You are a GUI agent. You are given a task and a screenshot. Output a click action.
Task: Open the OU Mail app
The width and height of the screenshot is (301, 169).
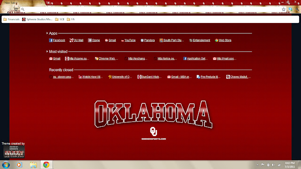pyautogui.click(x=76, y=40)
